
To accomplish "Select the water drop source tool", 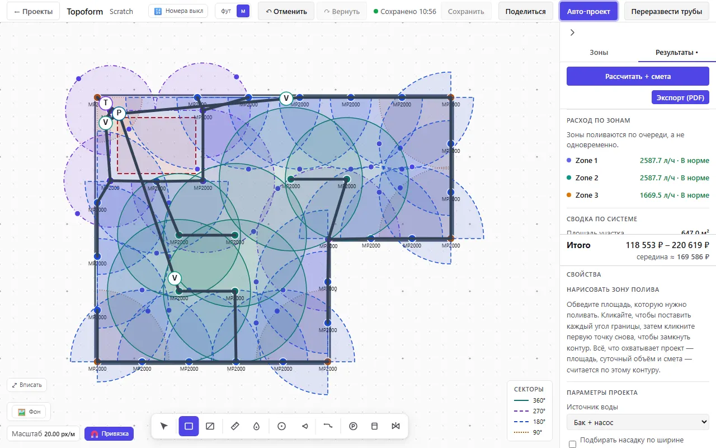I will tap(256, 426).
